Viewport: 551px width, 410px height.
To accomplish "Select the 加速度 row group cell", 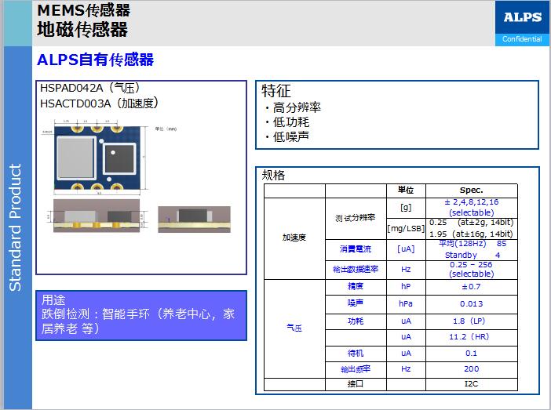I will pos(294,238).
